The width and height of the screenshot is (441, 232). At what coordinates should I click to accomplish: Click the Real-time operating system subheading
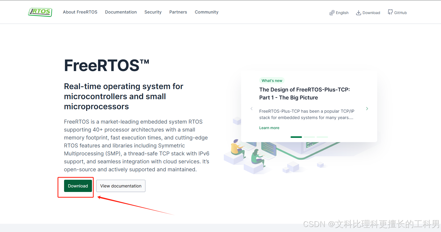coord(124,97)
